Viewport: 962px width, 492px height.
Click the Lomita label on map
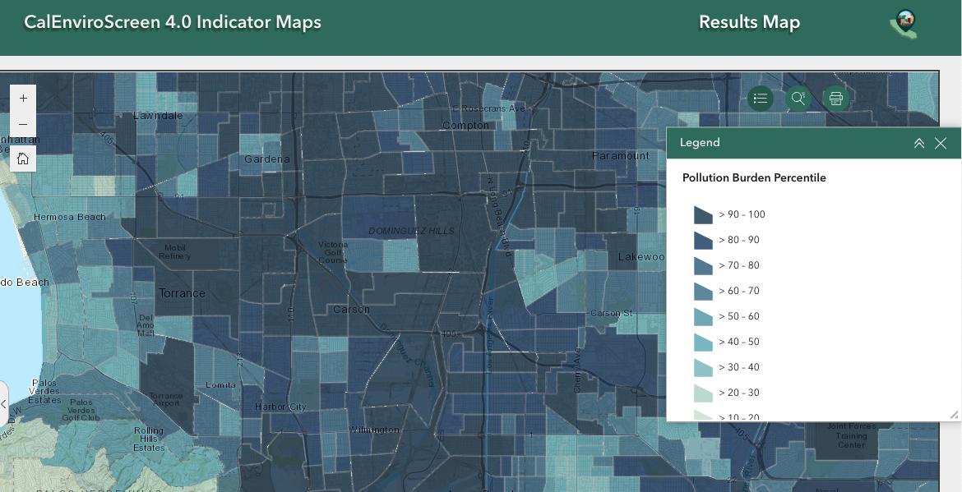[220, 384]
